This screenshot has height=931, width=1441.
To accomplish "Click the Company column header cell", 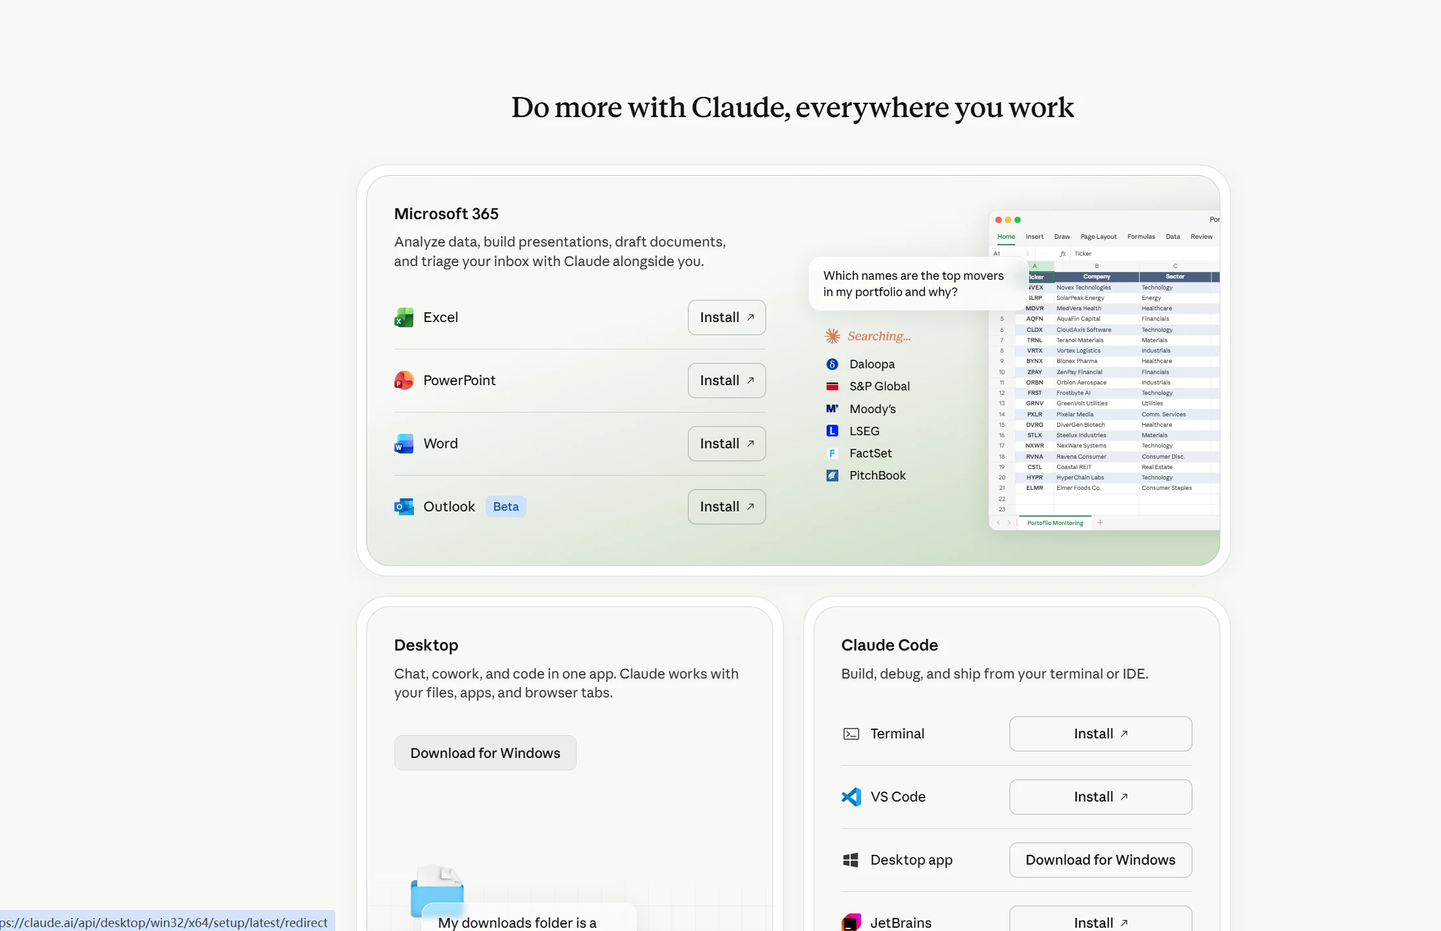I will [x=1096, y=277].
